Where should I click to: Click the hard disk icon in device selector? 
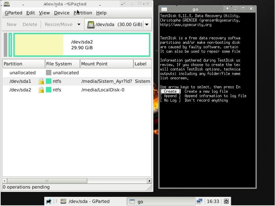[x=91, y=25]
